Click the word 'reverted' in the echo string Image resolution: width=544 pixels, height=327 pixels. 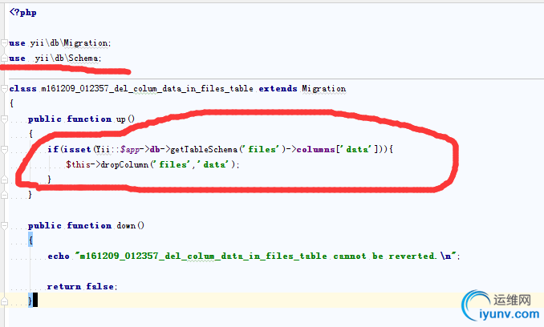(x=412, y=256)
